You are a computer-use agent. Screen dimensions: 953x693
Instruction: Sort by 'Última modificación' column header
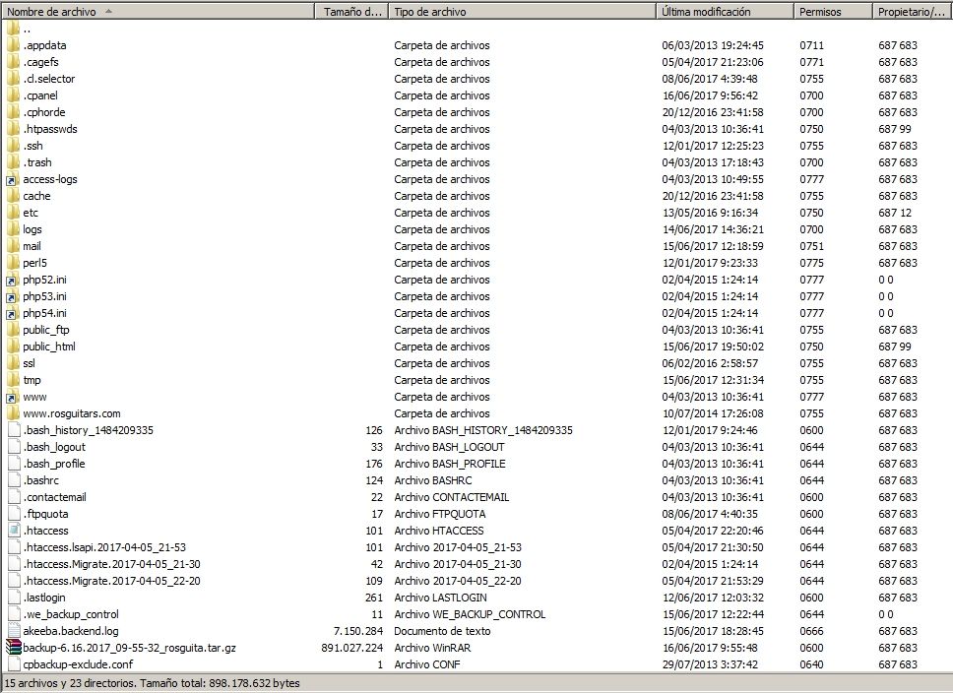pyautogui.click(x=726, y=12)
